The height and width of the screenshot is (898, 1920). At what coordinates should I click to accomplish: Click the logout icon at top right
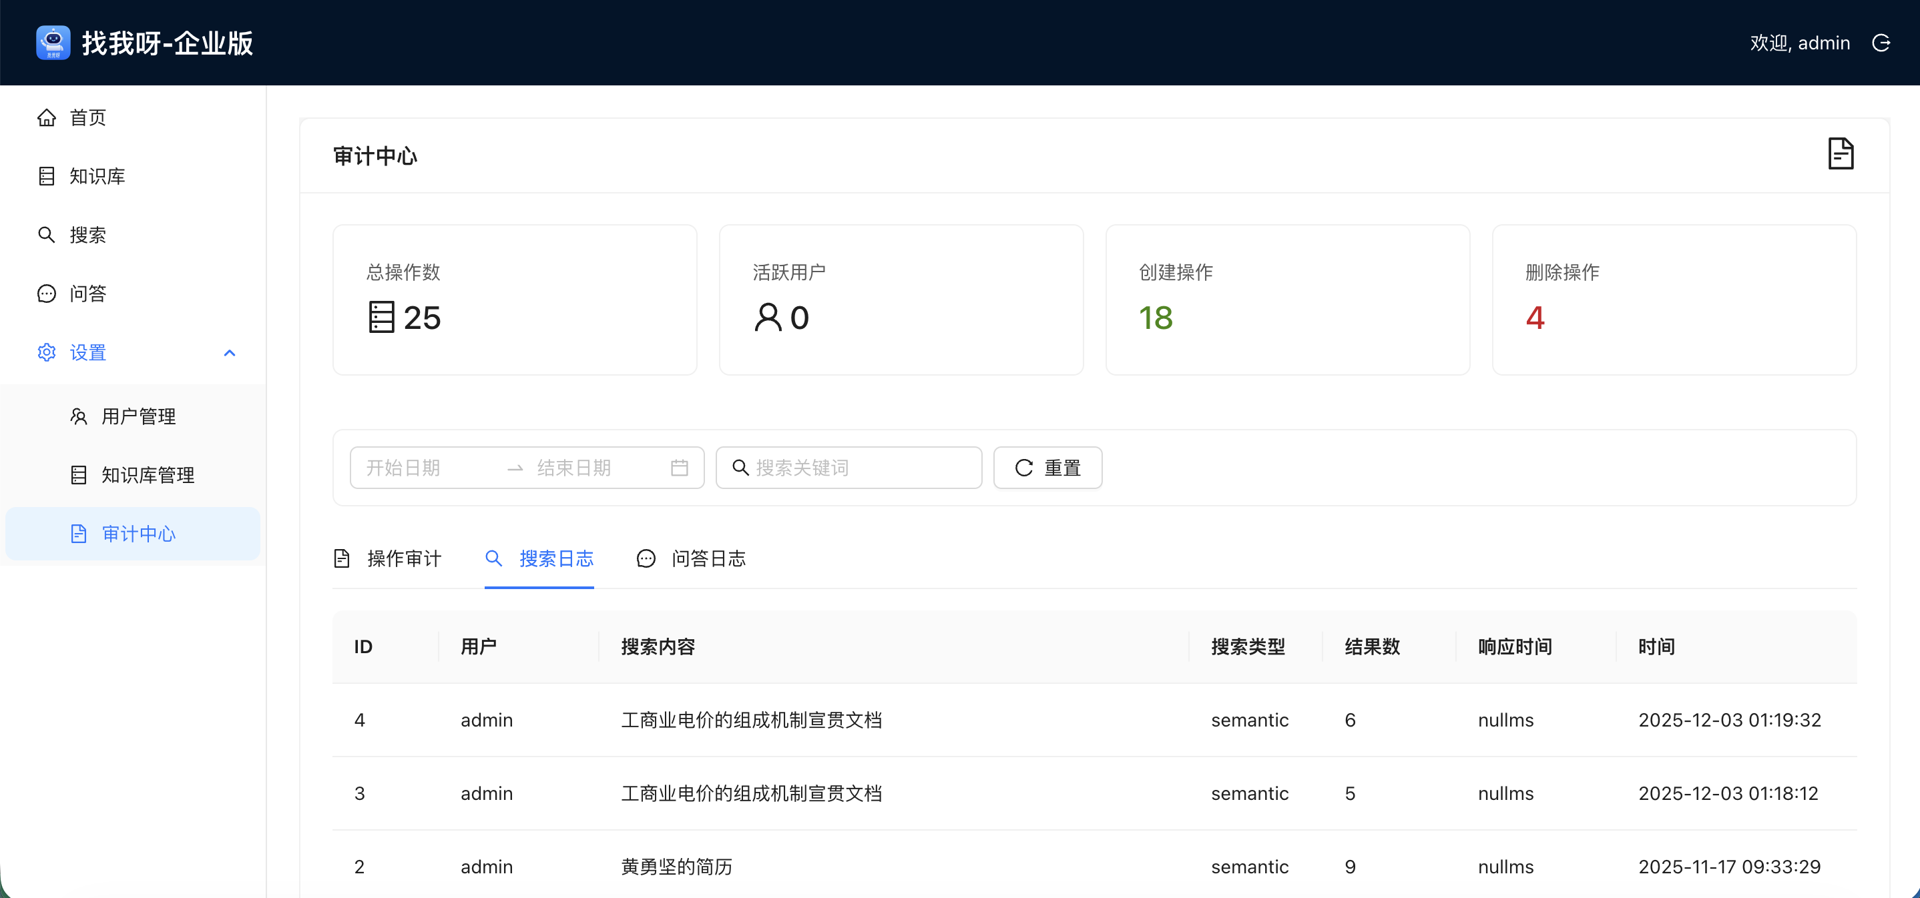[x=1881, y=43]
